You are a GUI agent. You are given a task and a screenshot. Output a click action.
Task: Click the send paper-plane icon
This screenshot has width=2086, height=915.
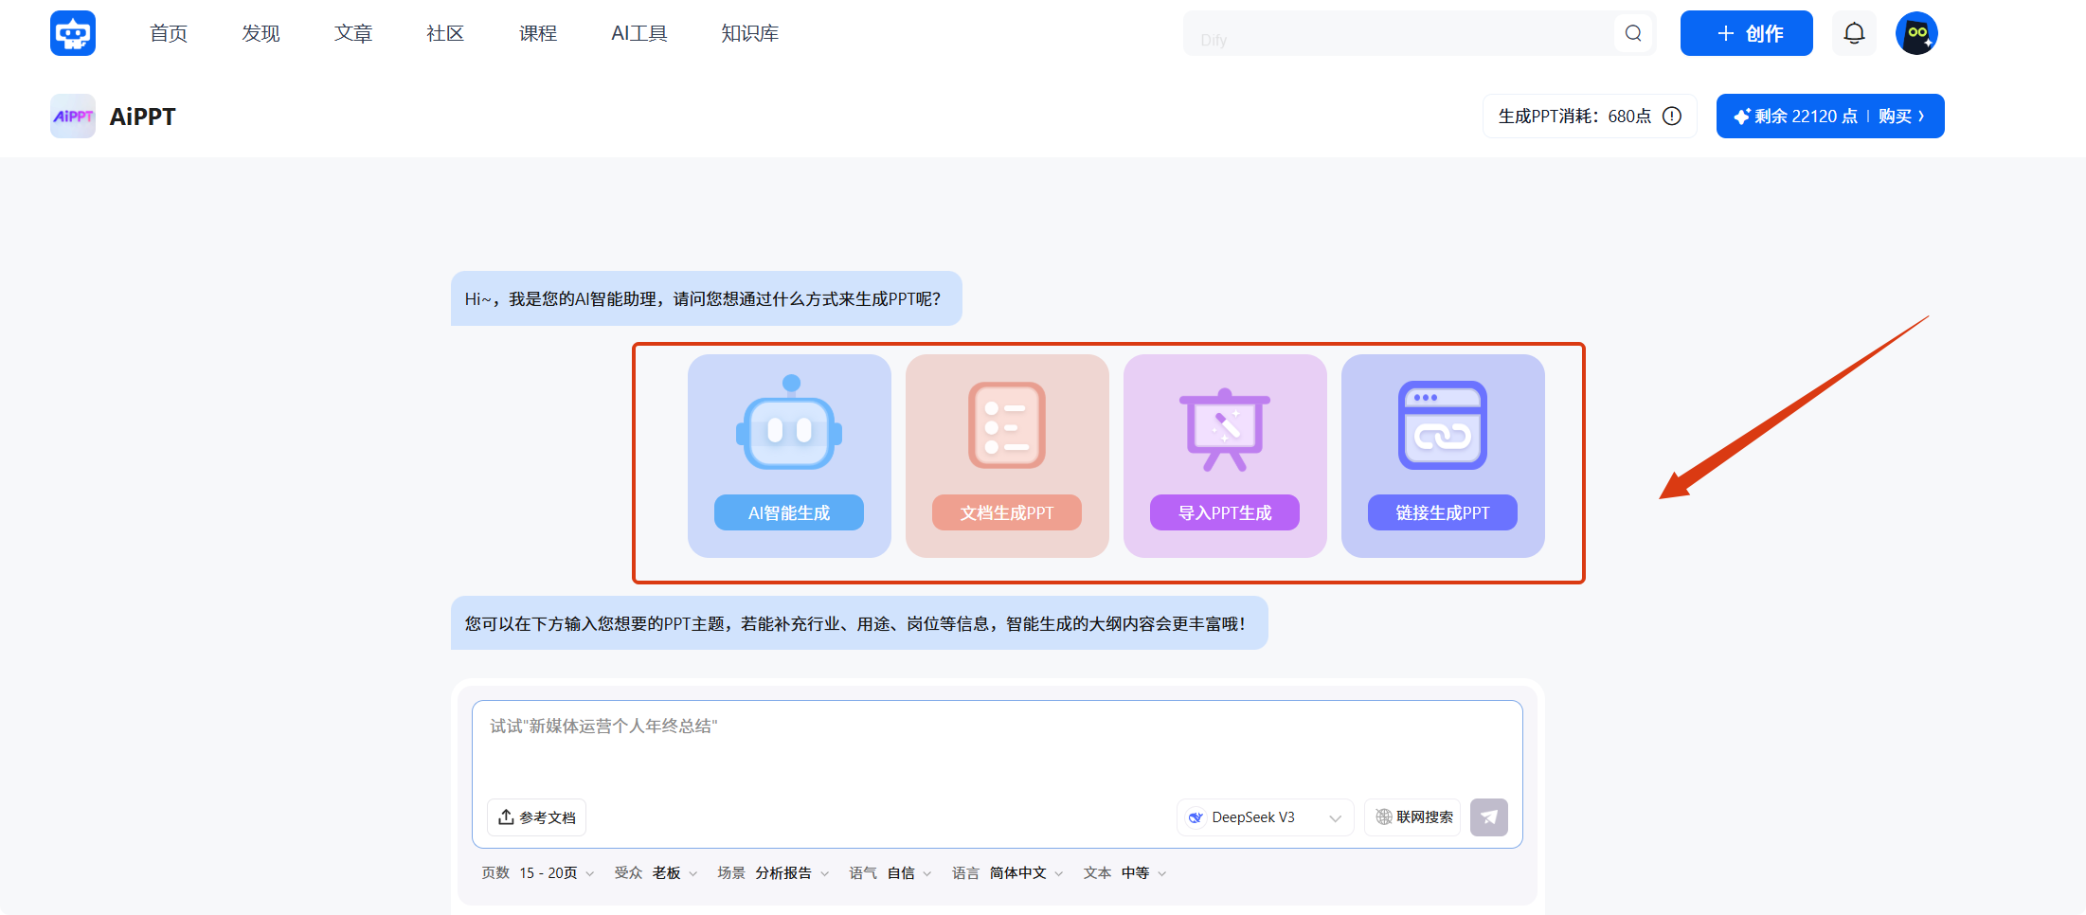(1488, 816)
